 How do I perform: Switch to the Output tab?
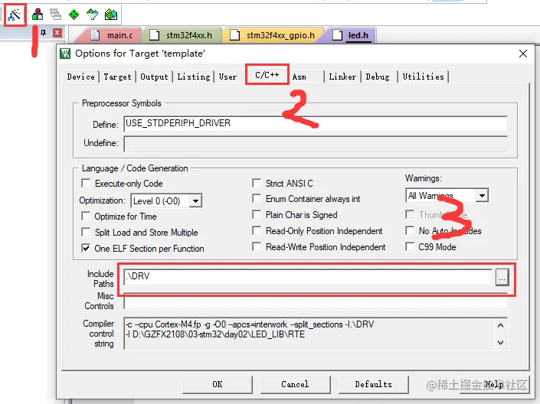coord(154,77)
